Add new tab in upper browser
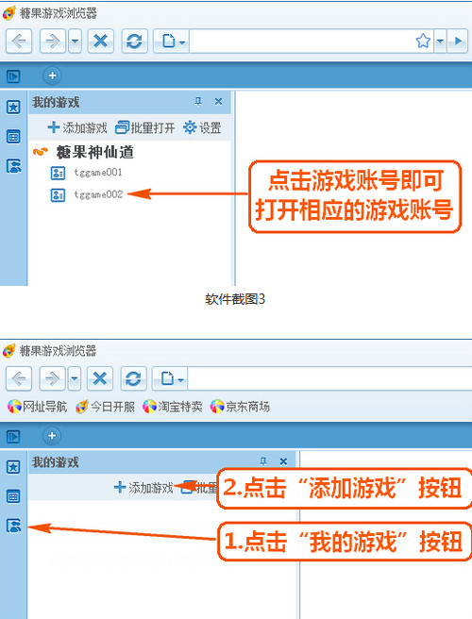 tap(52, 75)
